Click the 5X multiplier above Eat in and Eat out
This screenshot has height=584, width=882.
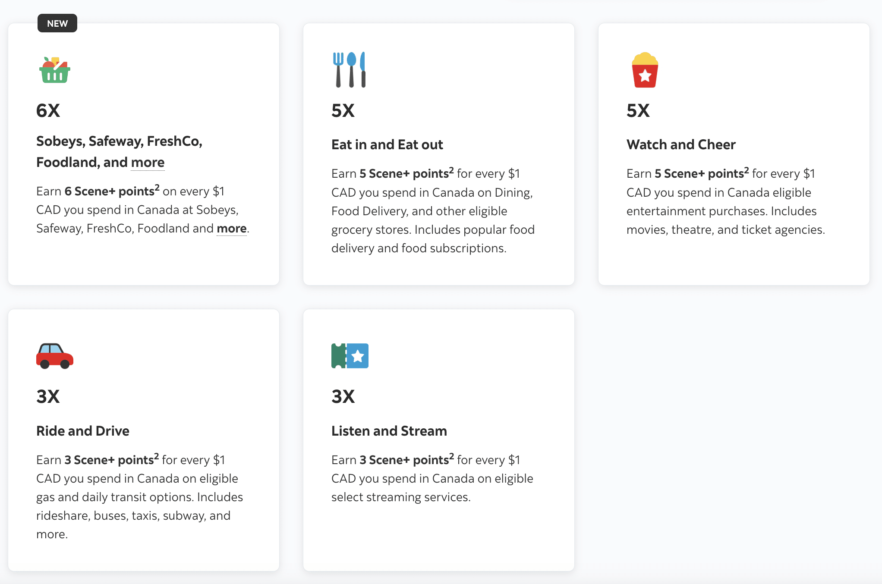343,111
